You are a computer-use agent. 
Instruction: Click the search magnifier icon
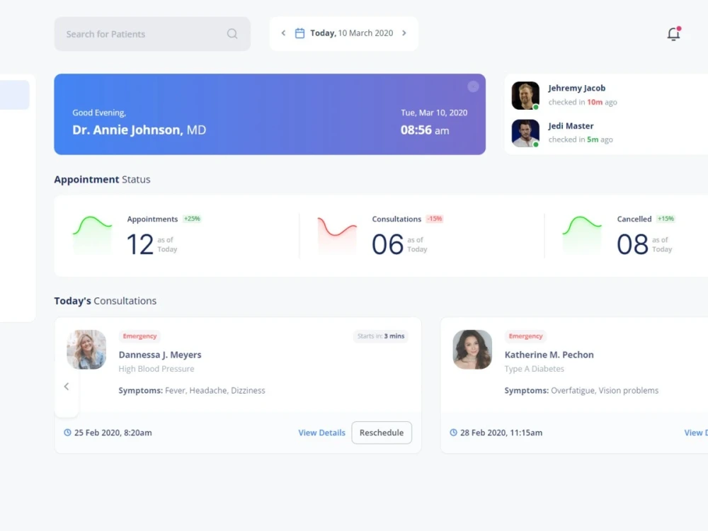pos(232,33)
